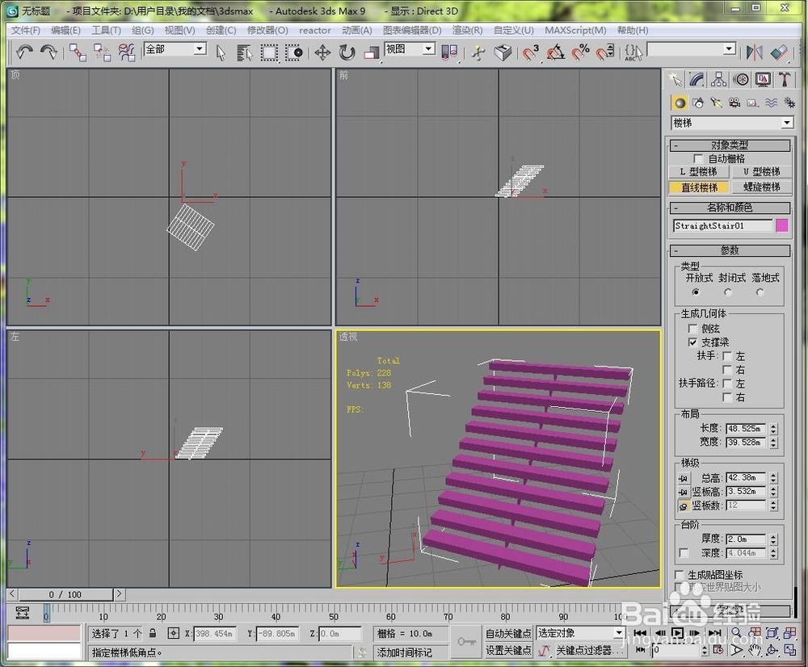Toggle Percent Snap icon
The image size is (808, 667).
[581, 52]
